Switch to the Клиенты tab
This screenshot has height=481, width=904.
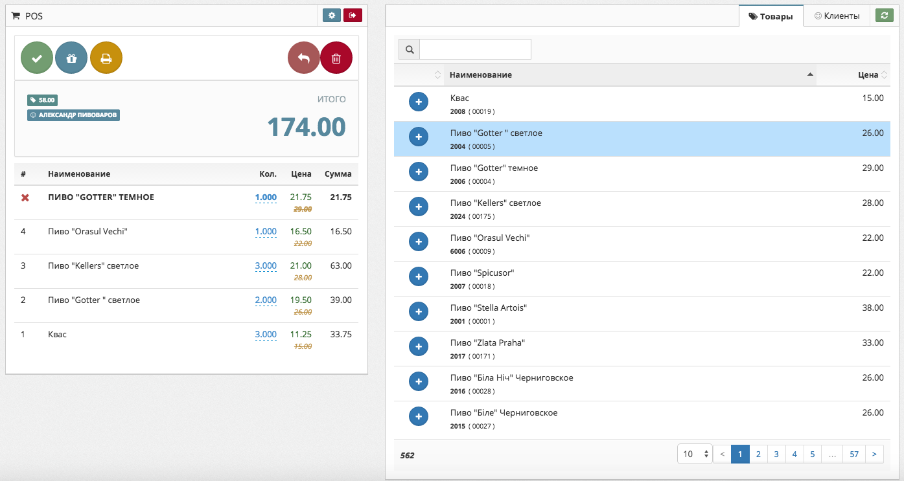coord(836,16)
